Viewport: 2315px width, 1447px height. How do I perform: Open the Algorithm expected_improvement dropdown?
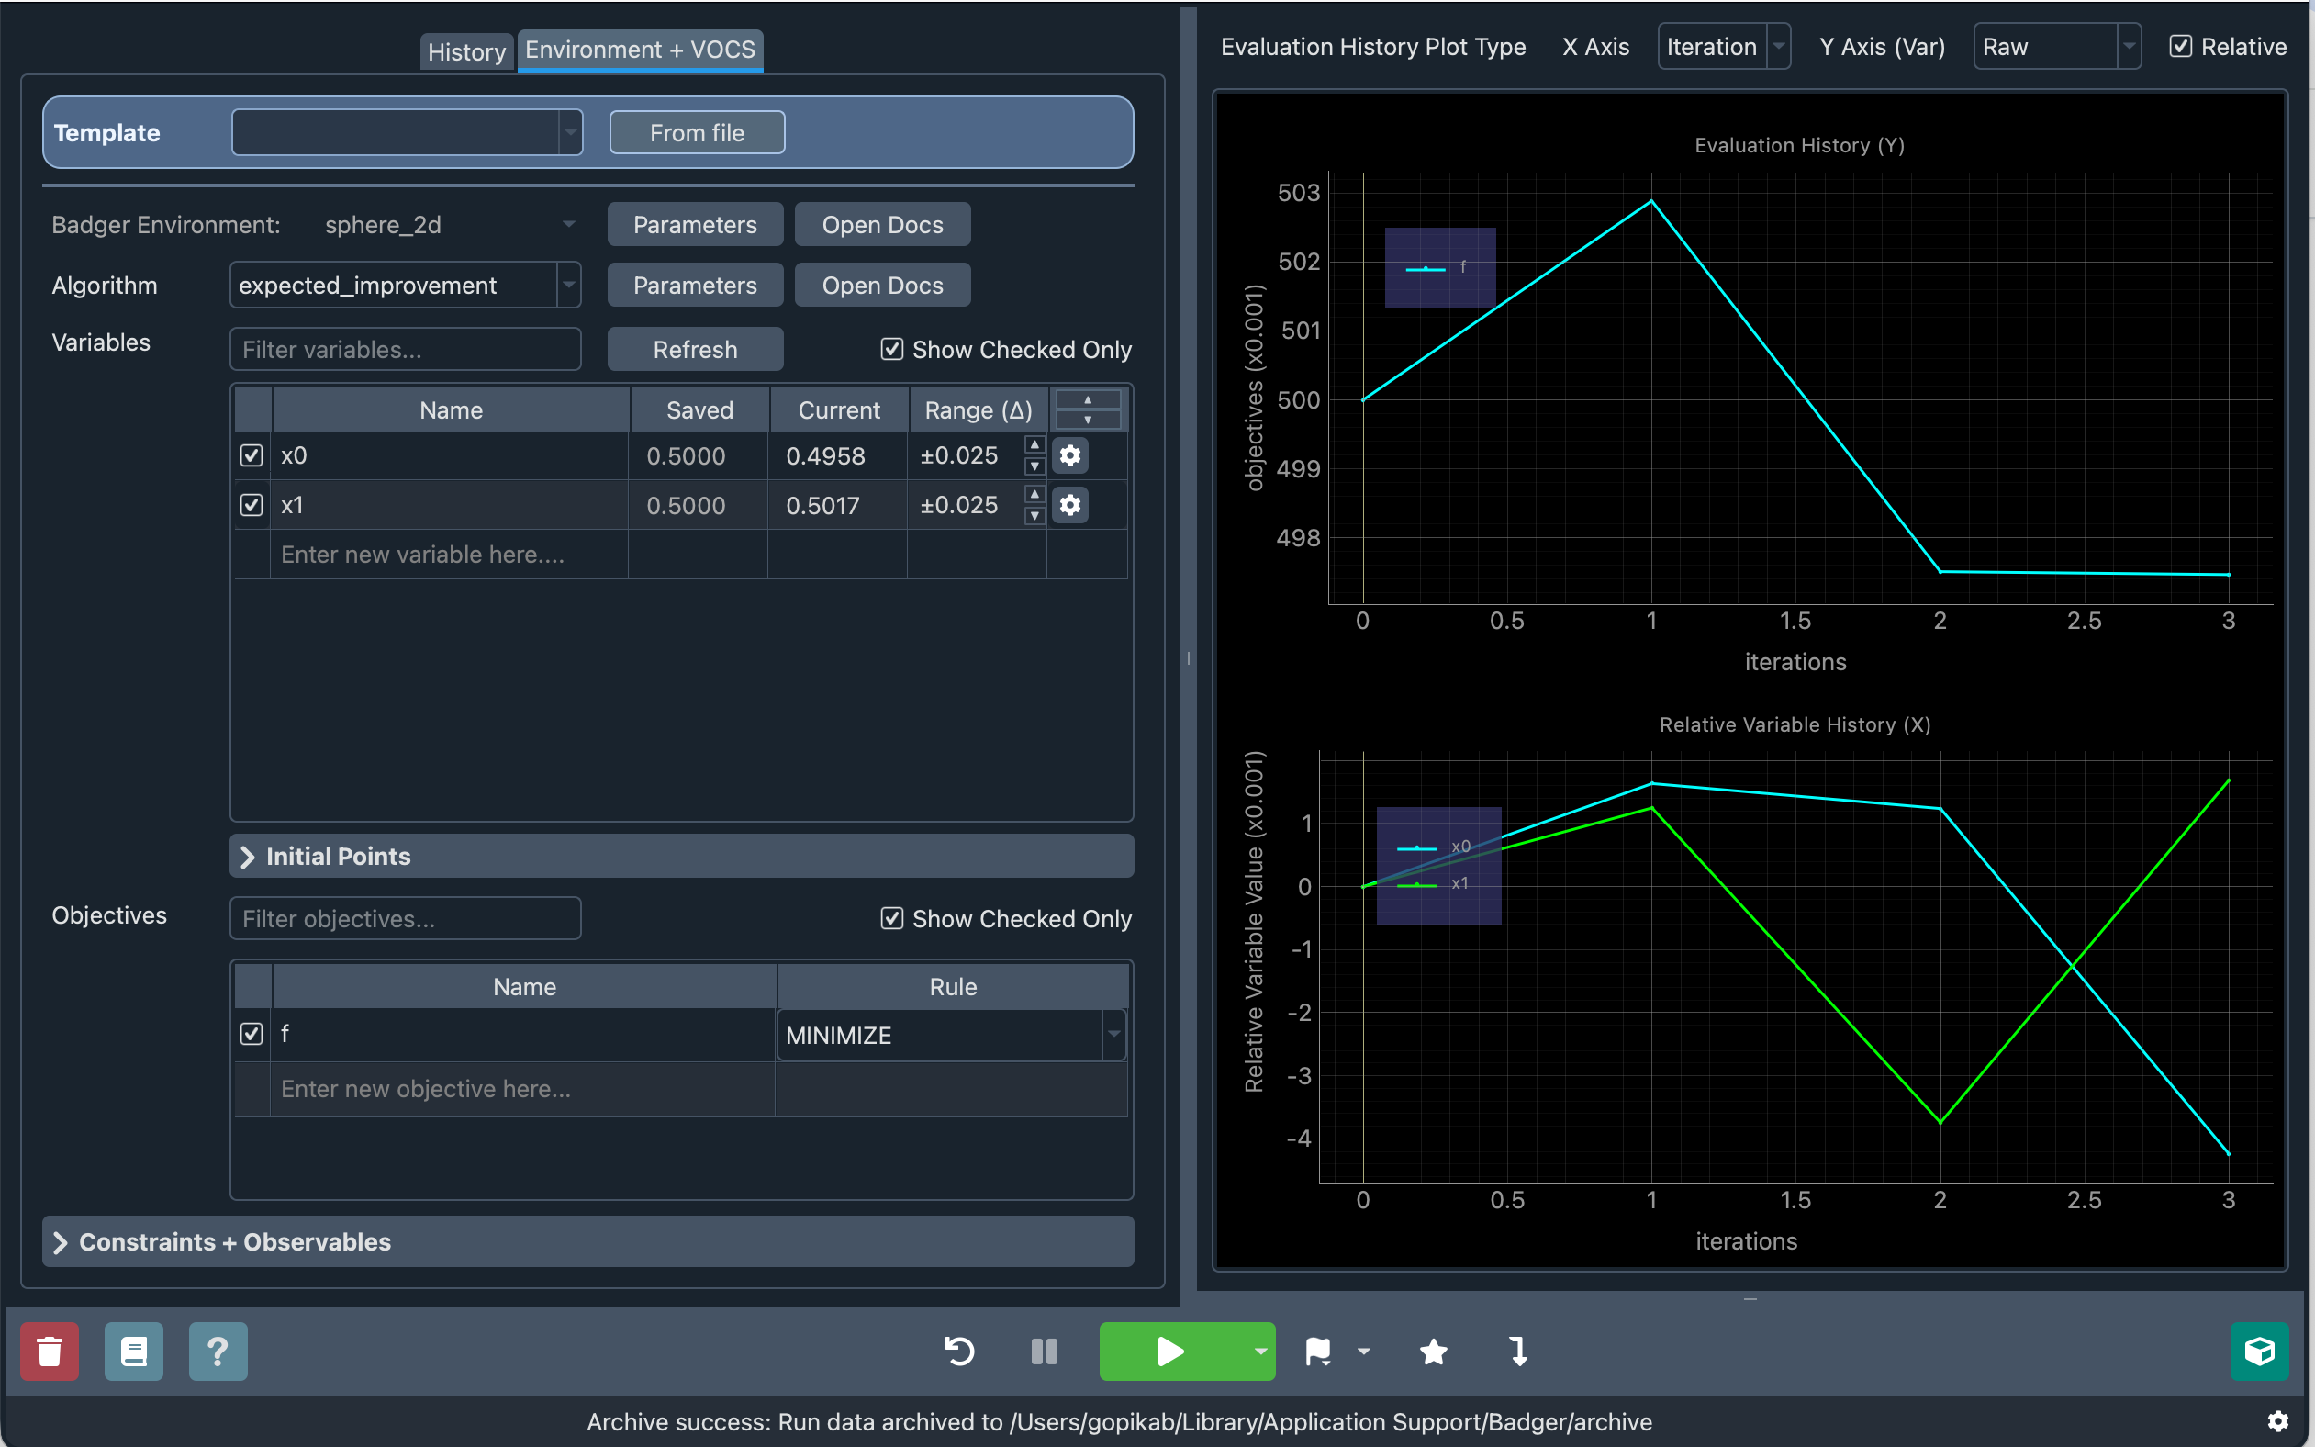pyautogui.click(x=406, y=286)
